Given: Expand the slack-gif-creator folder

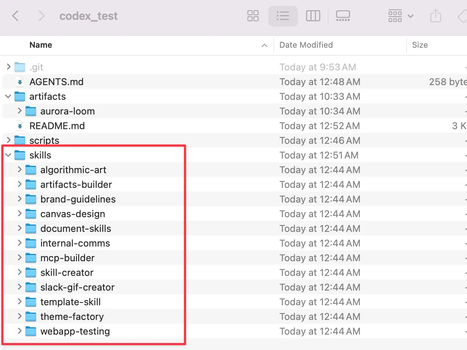Looking at the screenshot, I should coord(19,287).
